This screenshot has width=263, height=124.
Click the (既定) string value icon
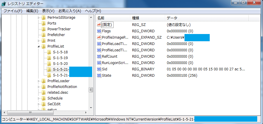(x=99, y=25)
